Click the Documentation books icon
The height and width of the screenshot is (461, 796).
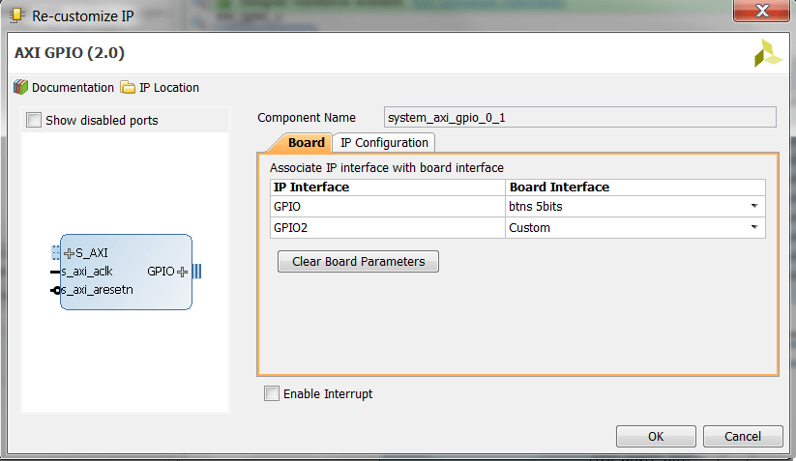20,87
